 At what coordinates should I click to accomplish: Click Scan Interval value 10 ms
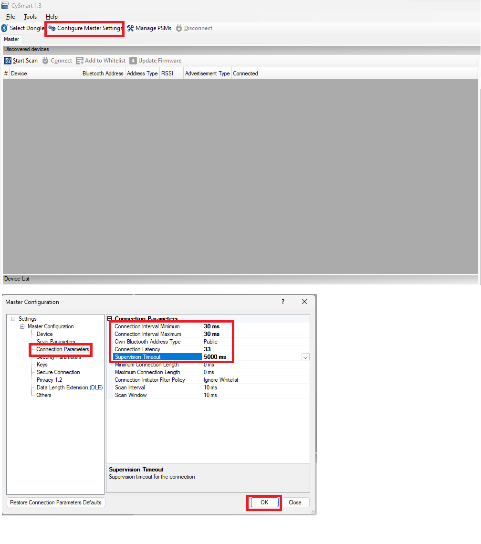pos(210,387)
